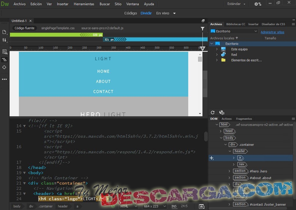Click the live view scroll down arrow
This screenshot has width=296, height=210.
(200, 113)
